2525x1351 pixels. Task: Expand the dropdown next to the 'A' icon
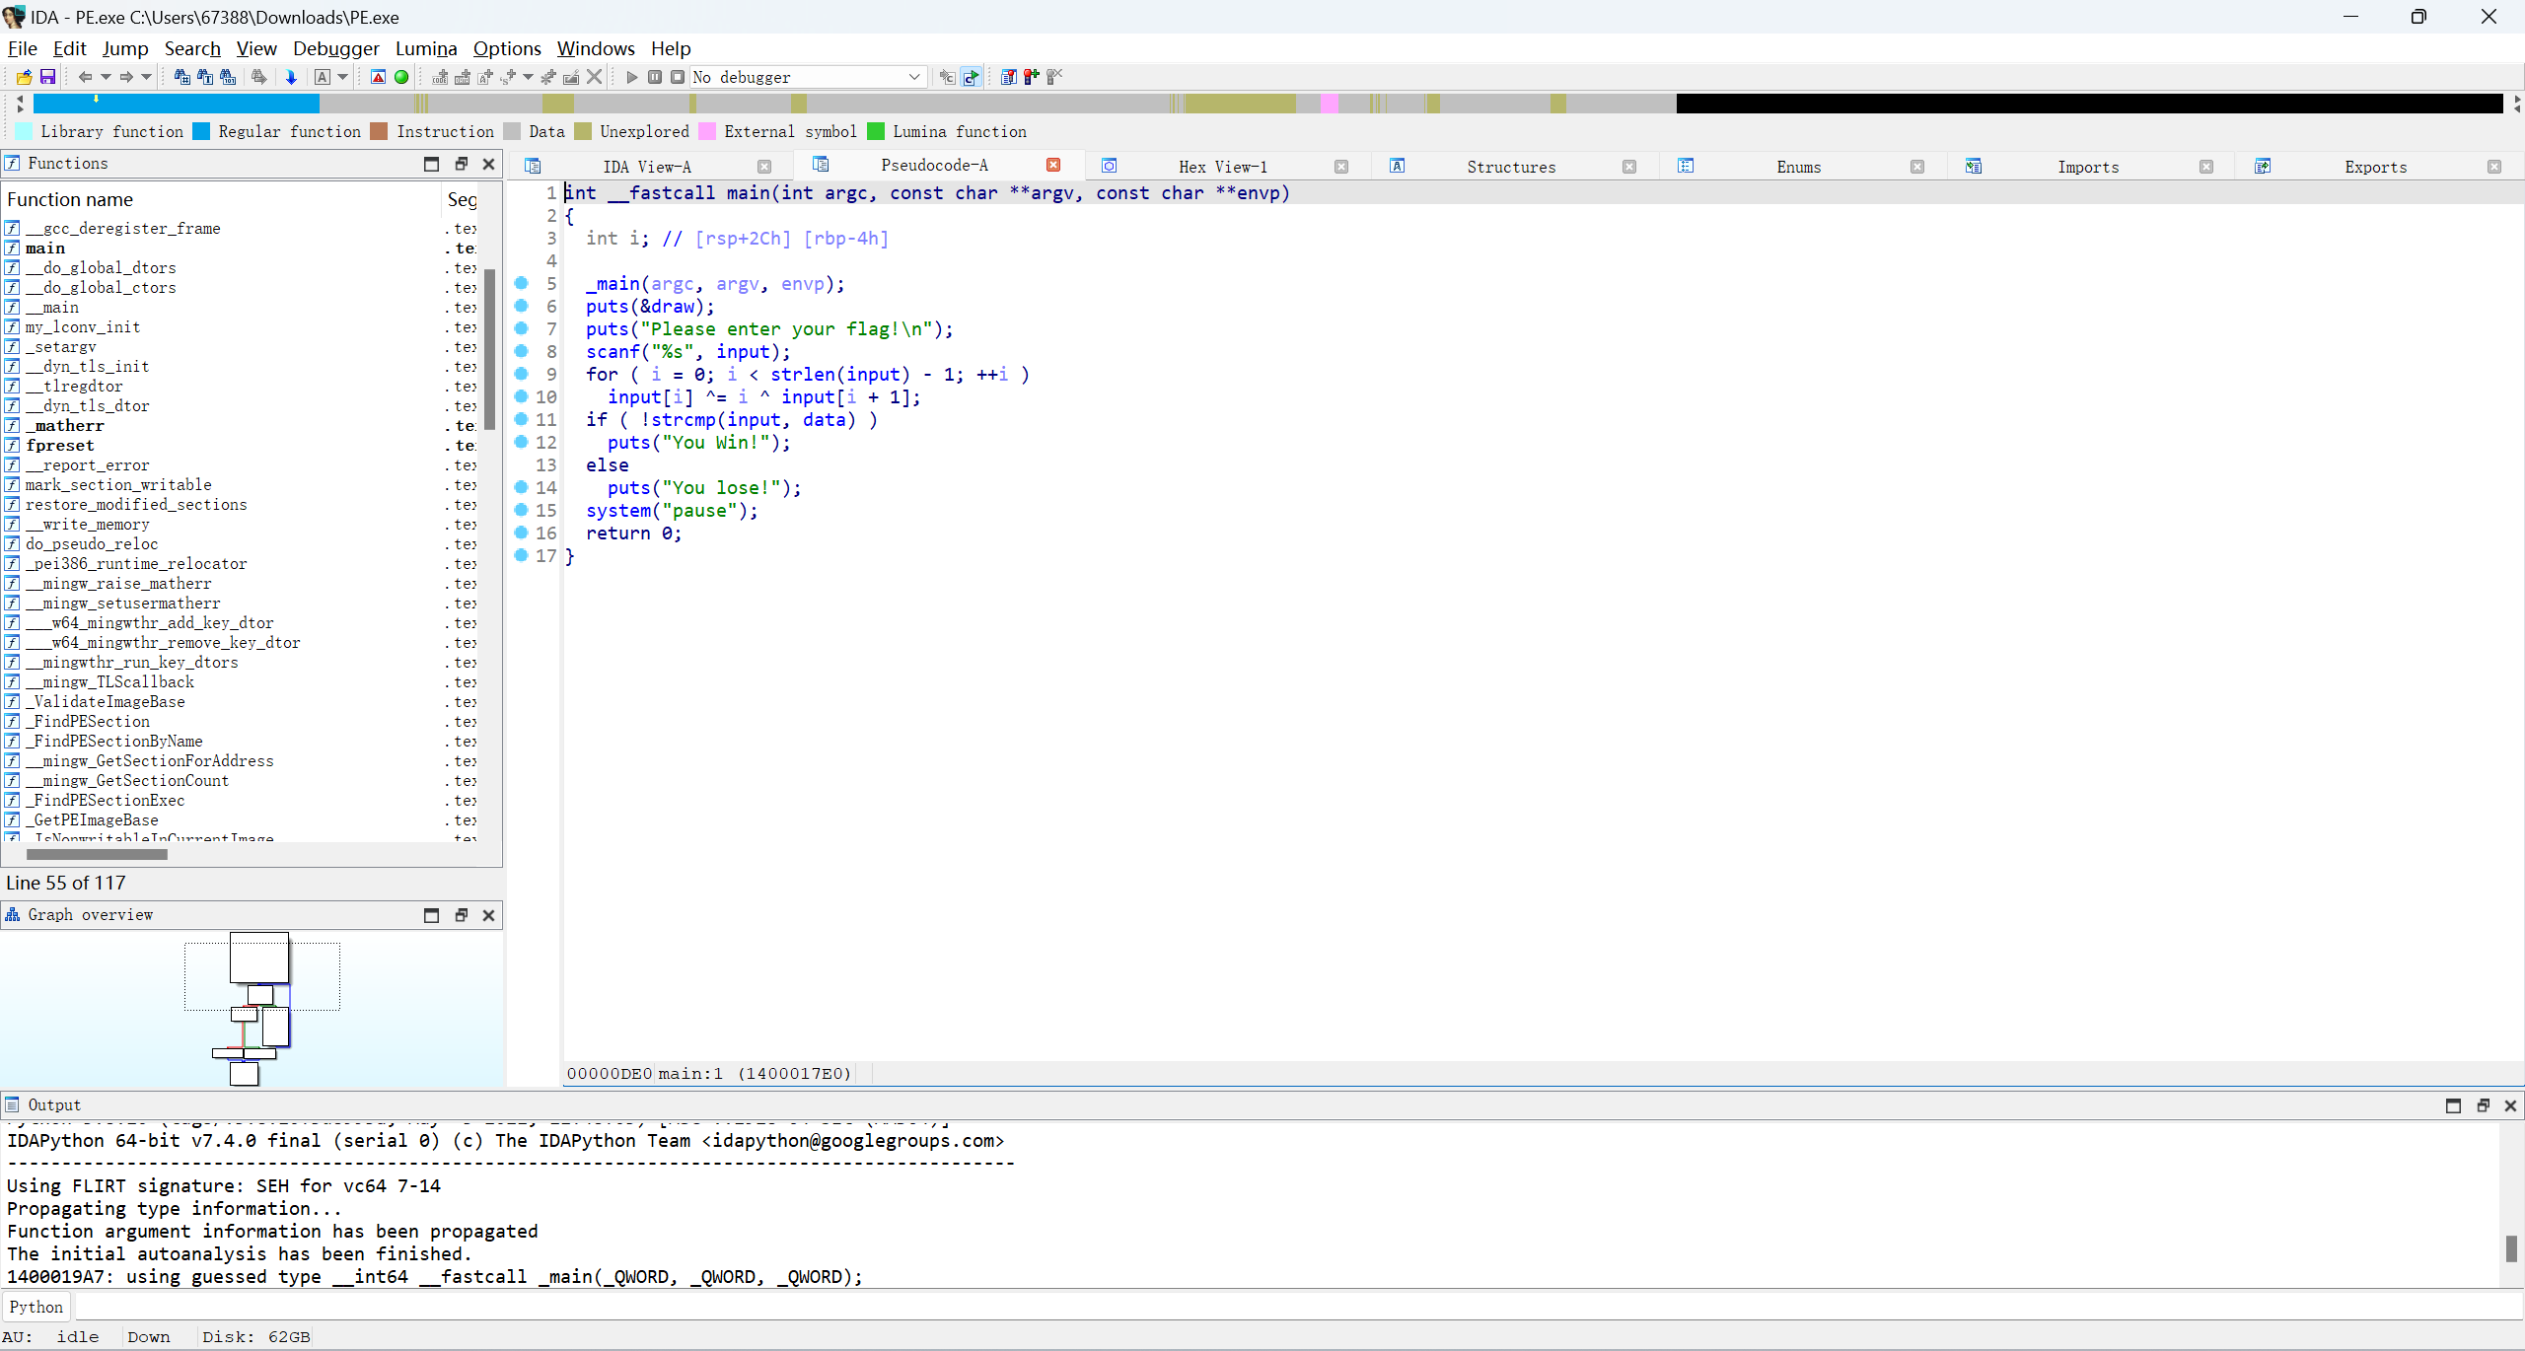click(x=343, y=77)
